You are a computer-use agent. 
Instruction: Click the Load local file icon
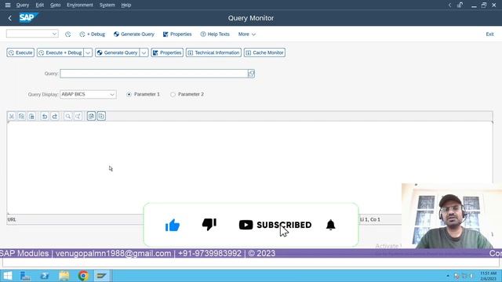pos(91,117)
